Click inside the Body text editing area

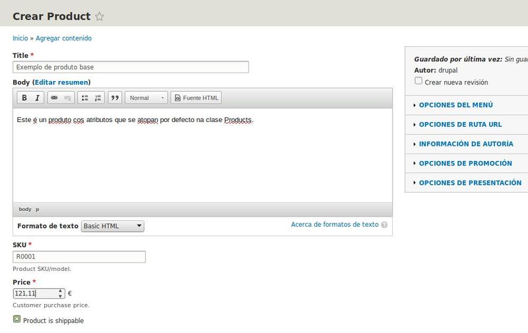[203, 156]
